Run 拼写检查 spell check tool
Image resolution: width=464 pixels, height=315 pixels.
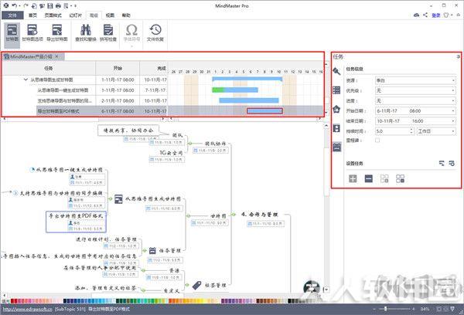coord(108,32)
